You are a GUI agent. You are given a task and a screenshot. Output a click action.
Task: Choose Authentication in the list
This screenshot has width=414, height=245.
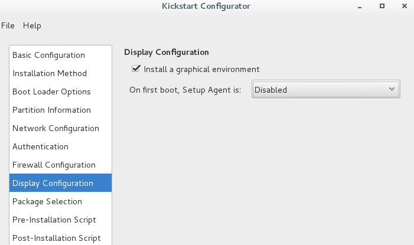tap(60, 146)
